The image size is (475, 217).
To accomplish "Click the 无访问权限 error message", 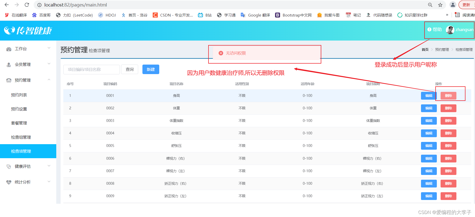I will point(267,53).
